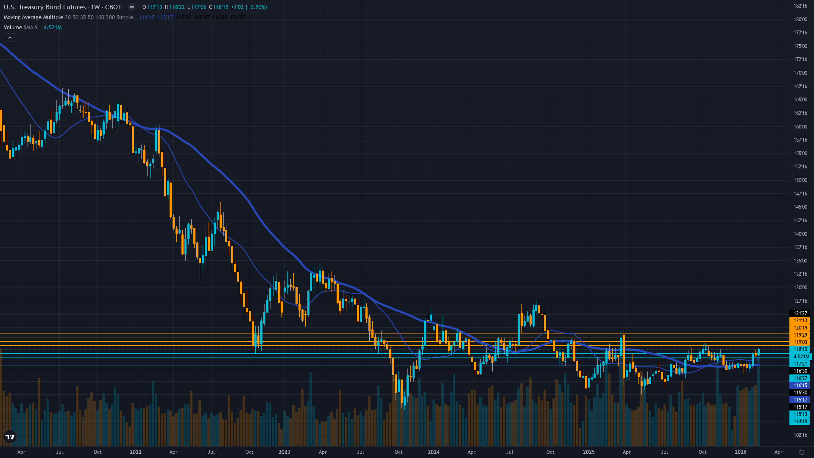Click the Apr label just after 2026

[x=778, y=452]
